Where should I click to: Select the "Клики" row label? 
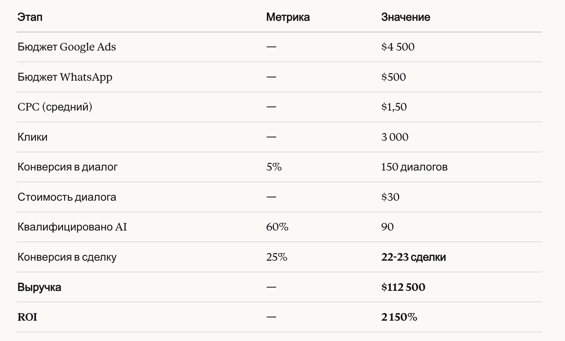(32, 137)
